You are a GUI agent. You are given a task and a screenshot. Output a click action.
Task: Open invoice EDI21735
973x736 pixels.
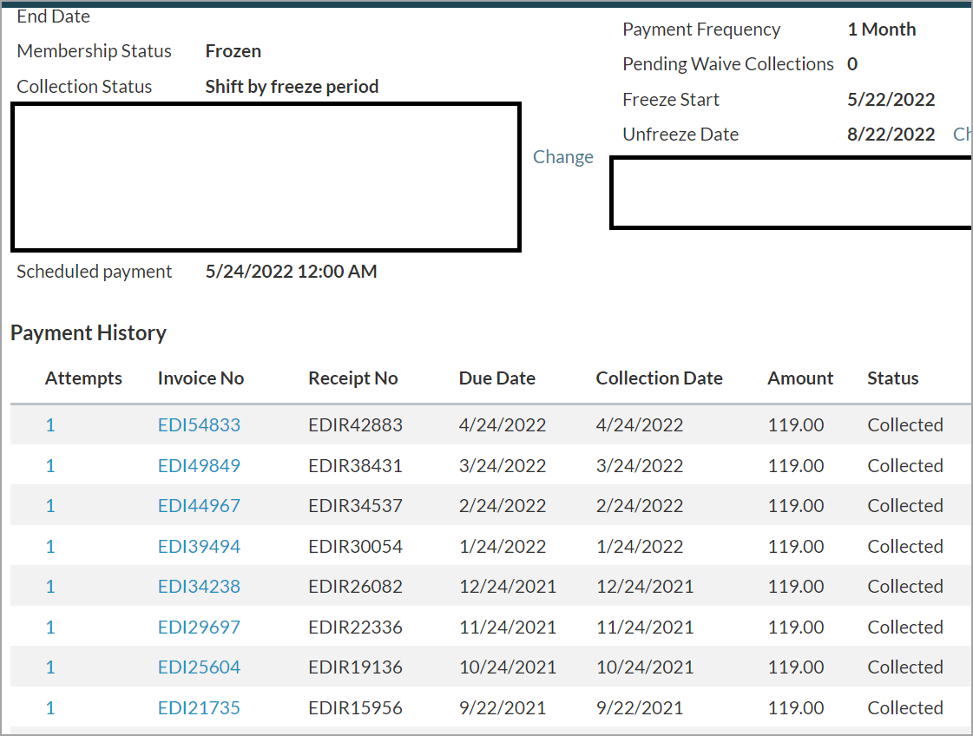[199, 707]
